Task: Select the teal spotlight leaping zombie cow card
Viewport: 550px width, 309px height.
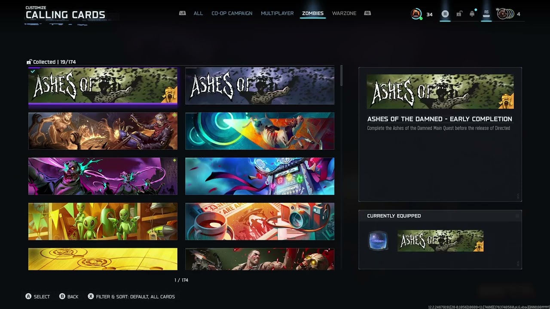Action: click(x=260, y=131)
